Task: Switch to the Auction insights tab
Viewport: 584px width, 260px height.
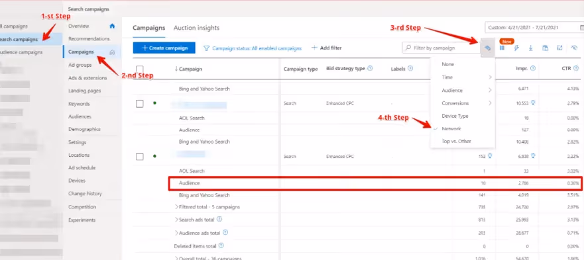Action: tap(196, 28)
